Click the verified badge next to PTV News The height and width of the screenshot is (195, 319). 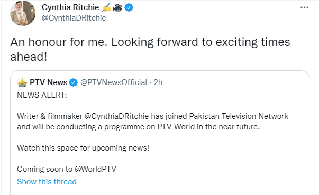tap(73, 82)
